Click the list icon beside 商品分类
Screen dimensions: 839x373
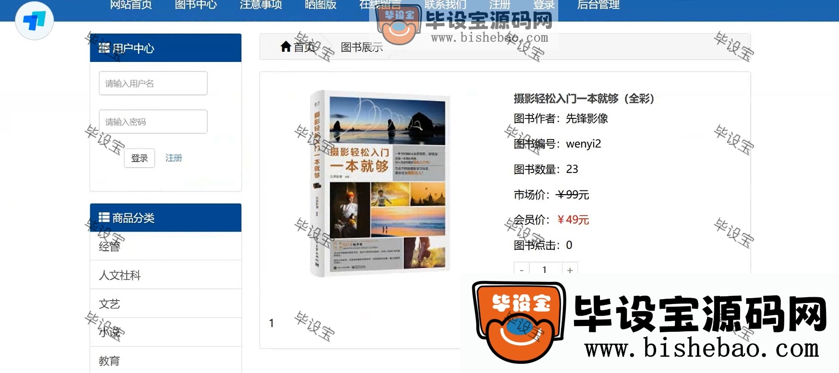[x=104, y=218]
